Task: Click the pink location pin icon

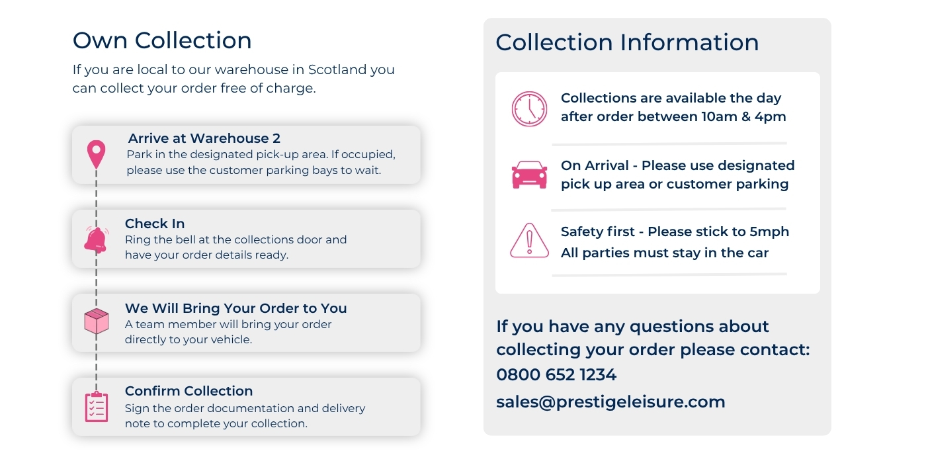Action: 97,153
